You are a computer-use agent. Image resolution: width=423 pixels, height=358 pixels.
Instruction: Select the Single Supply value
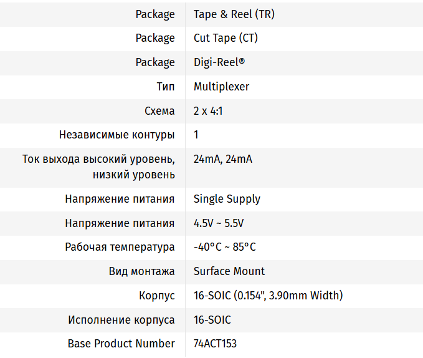227,199
